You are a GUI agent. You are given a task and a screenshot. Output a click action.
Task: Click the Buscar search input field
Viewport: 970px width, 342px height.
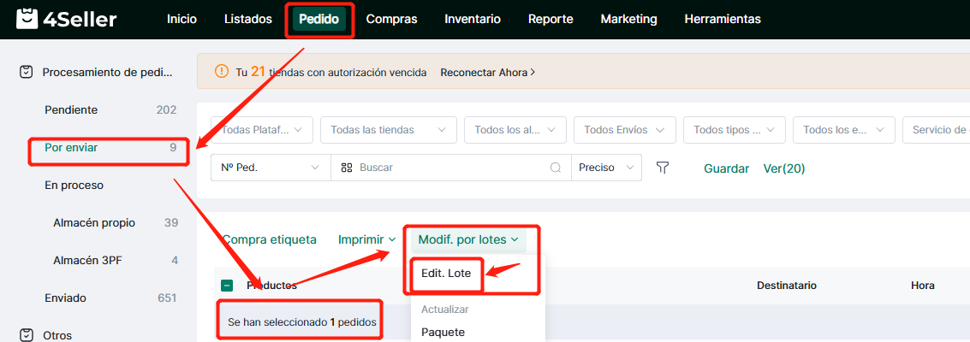tap(449, 168)
